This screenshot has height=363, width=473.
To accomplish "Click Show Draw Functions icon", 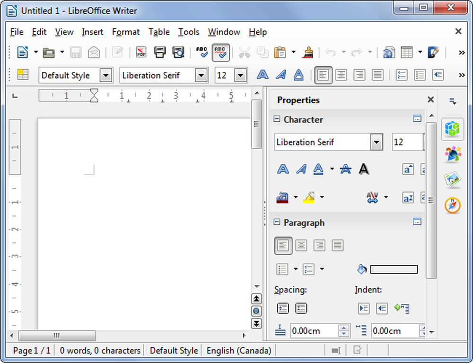I will pyautogui.click(x=433, y=52).
